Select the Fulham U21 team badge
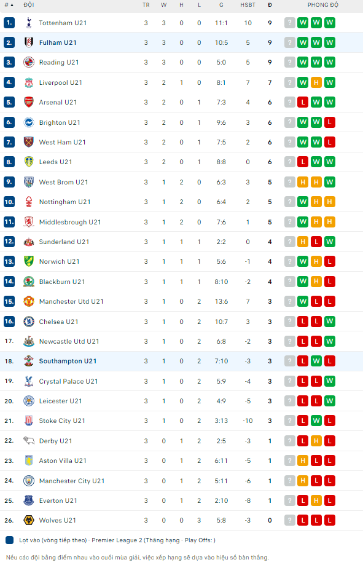The image size is (363, 565). pos(28,42)
